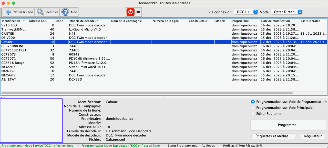Select Programmation sur Voie Principale option

click(282, 108)
